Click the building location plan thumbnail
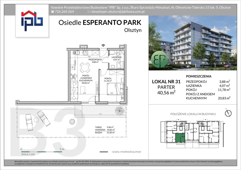This screenshot has width=241, height=170. 193,134
